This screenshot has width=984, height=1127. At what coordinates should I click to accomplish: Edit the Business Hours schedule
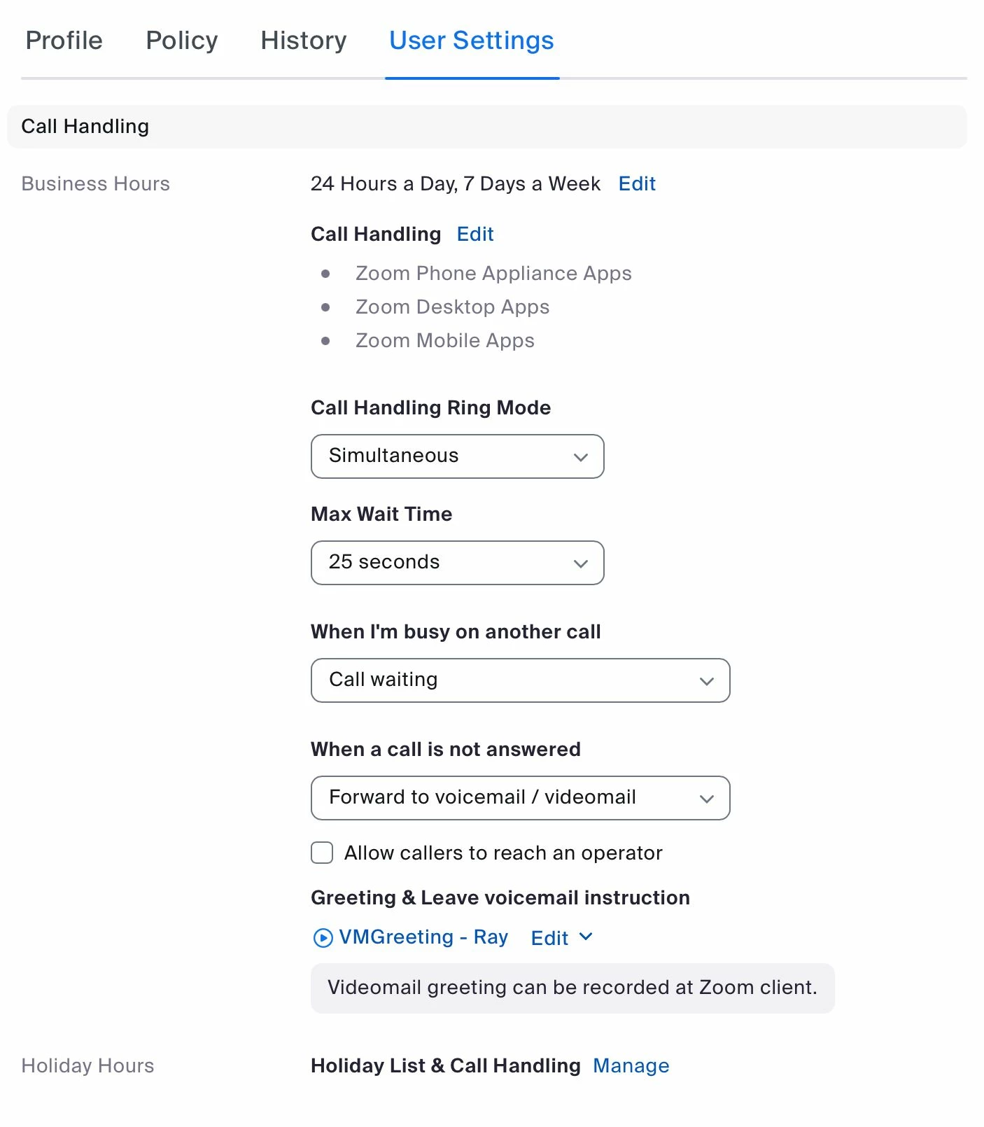pyautogui.click(x=636, y=183)
